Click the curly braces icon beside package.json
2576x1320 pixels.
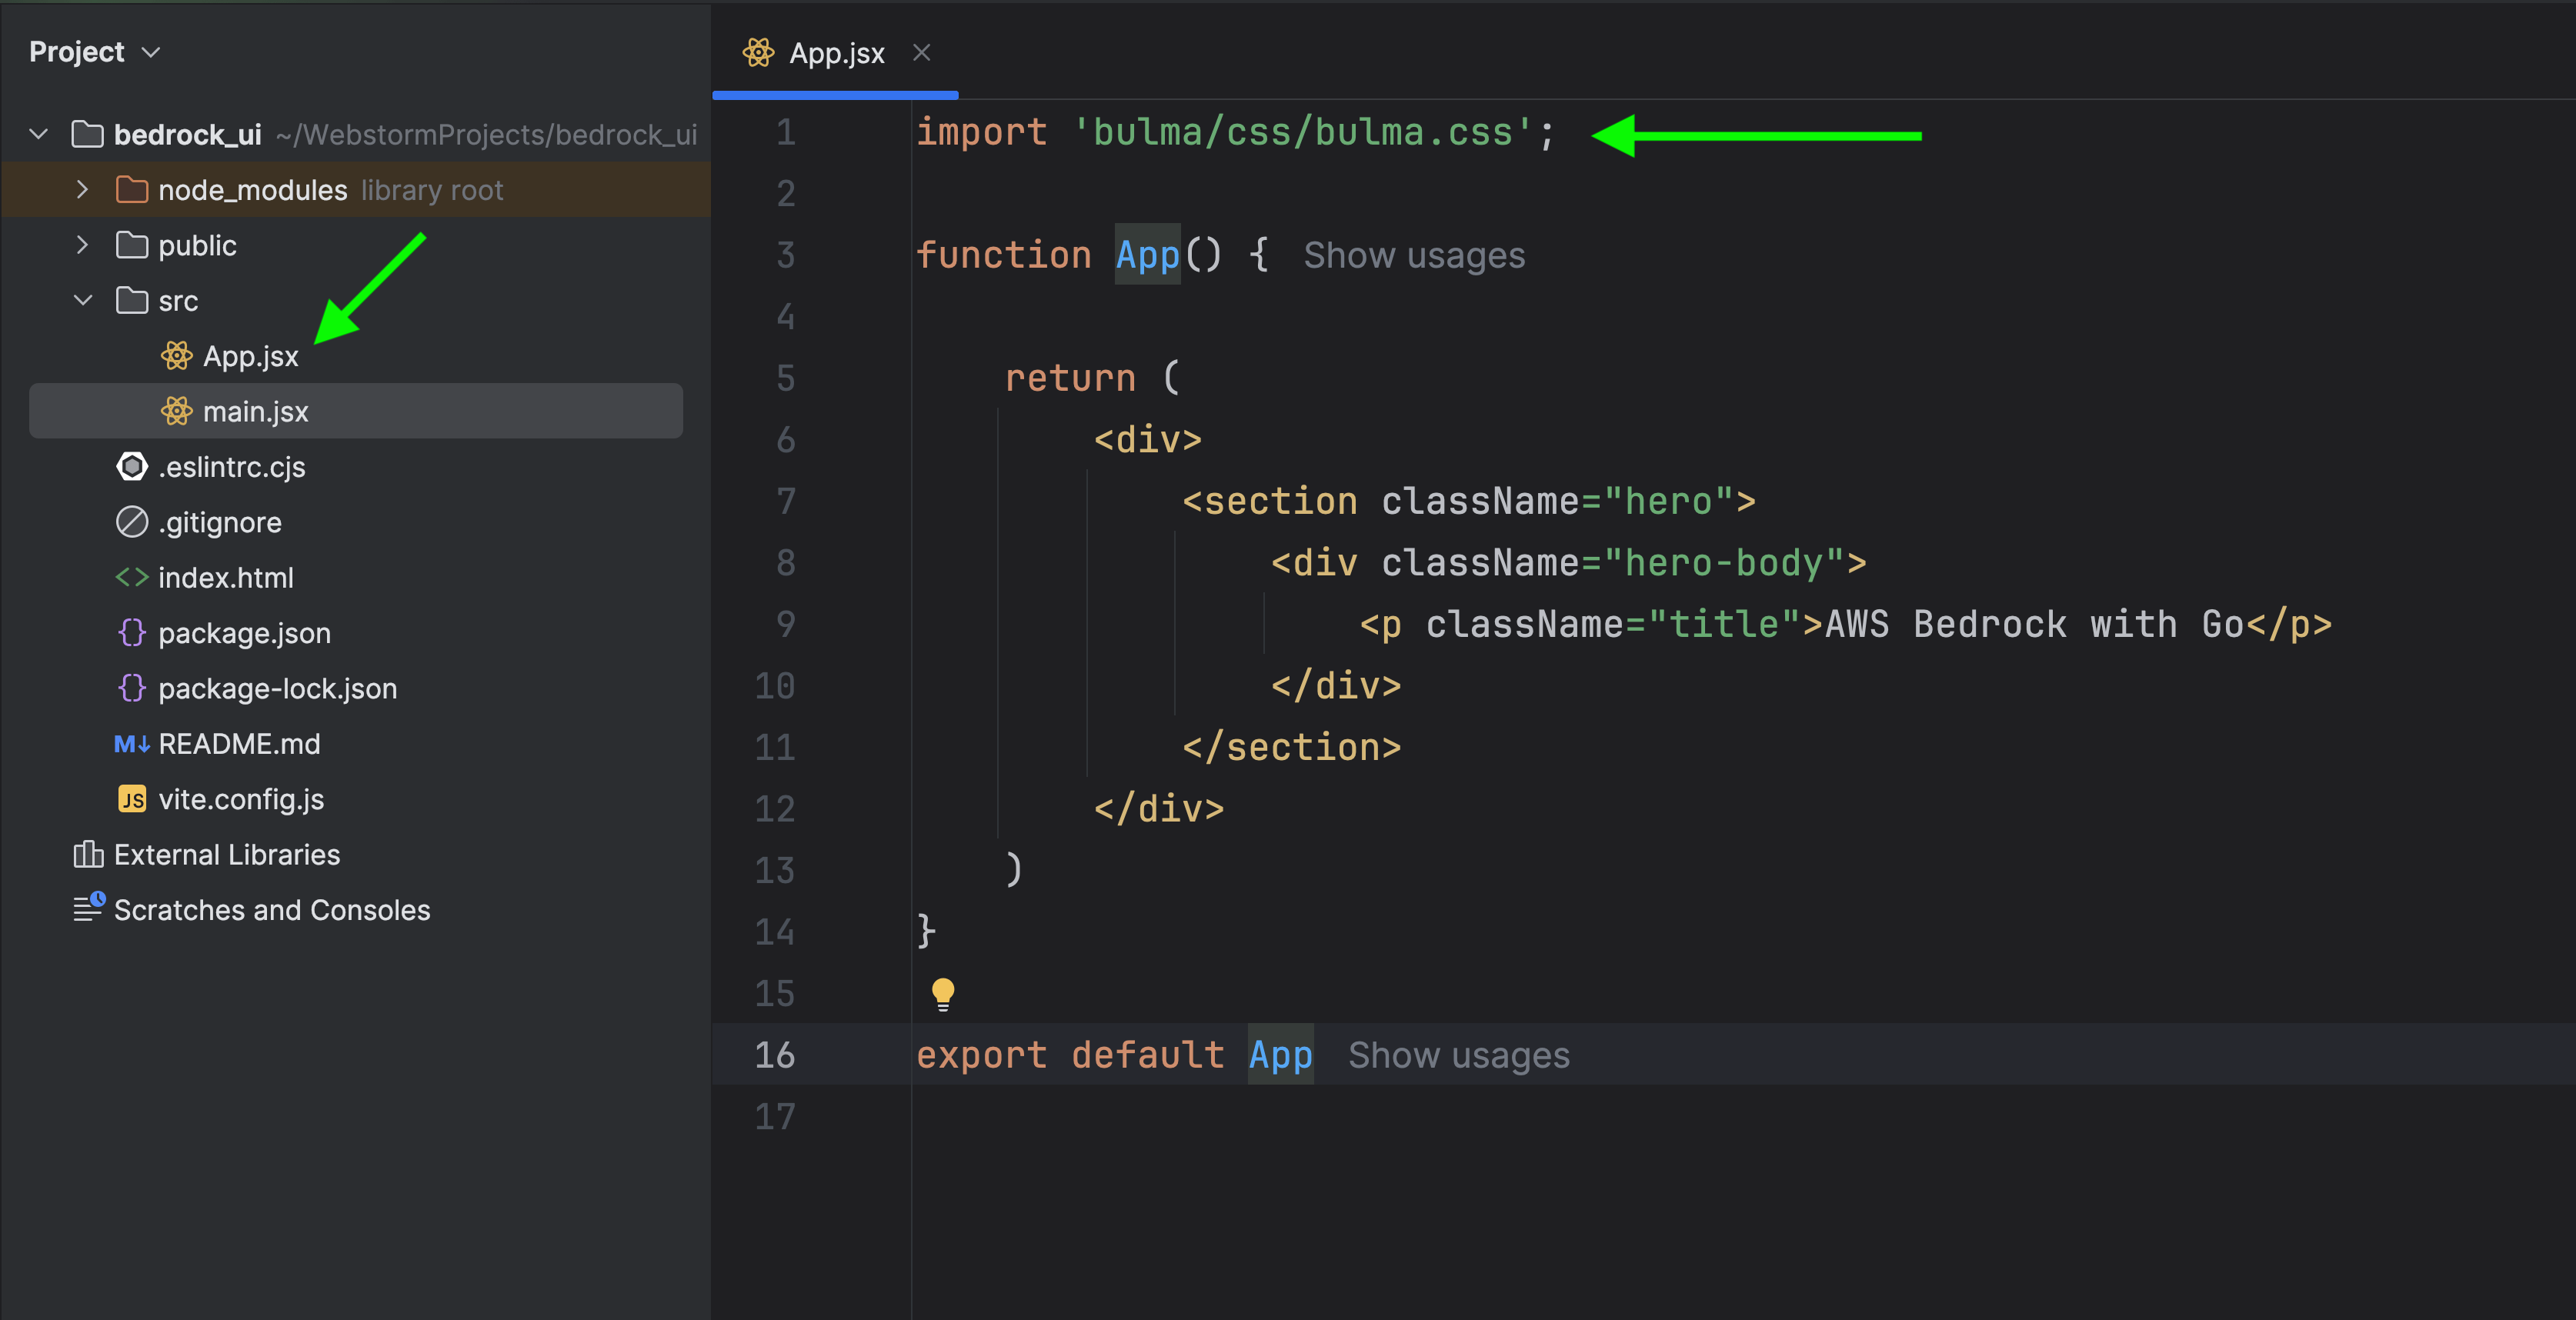point(132,633)
